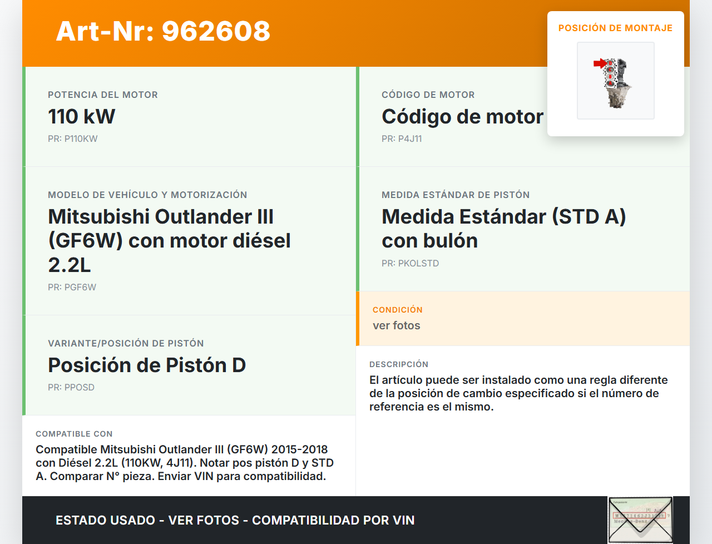
Task: Select cylinder A on the engine block image
Action: (x=610, y=83)
